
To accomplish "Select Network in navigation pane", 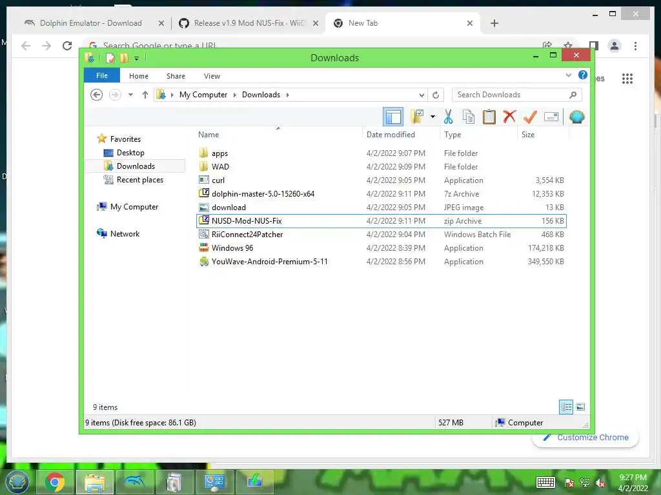I will pos(125,233).
